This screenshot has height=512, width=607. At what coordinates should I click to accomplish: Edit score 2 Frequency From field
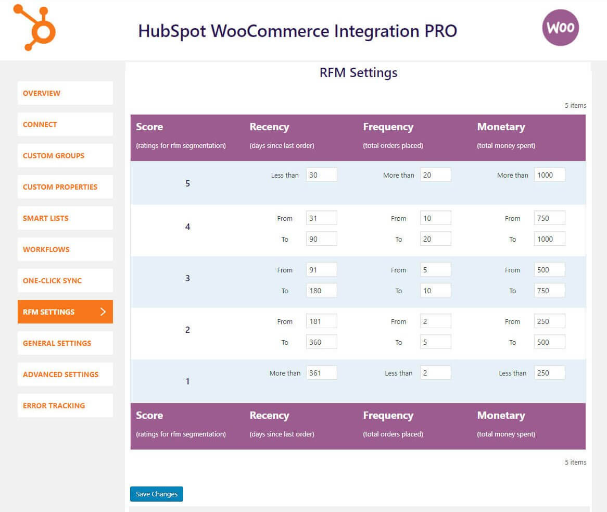click(435, 321)
